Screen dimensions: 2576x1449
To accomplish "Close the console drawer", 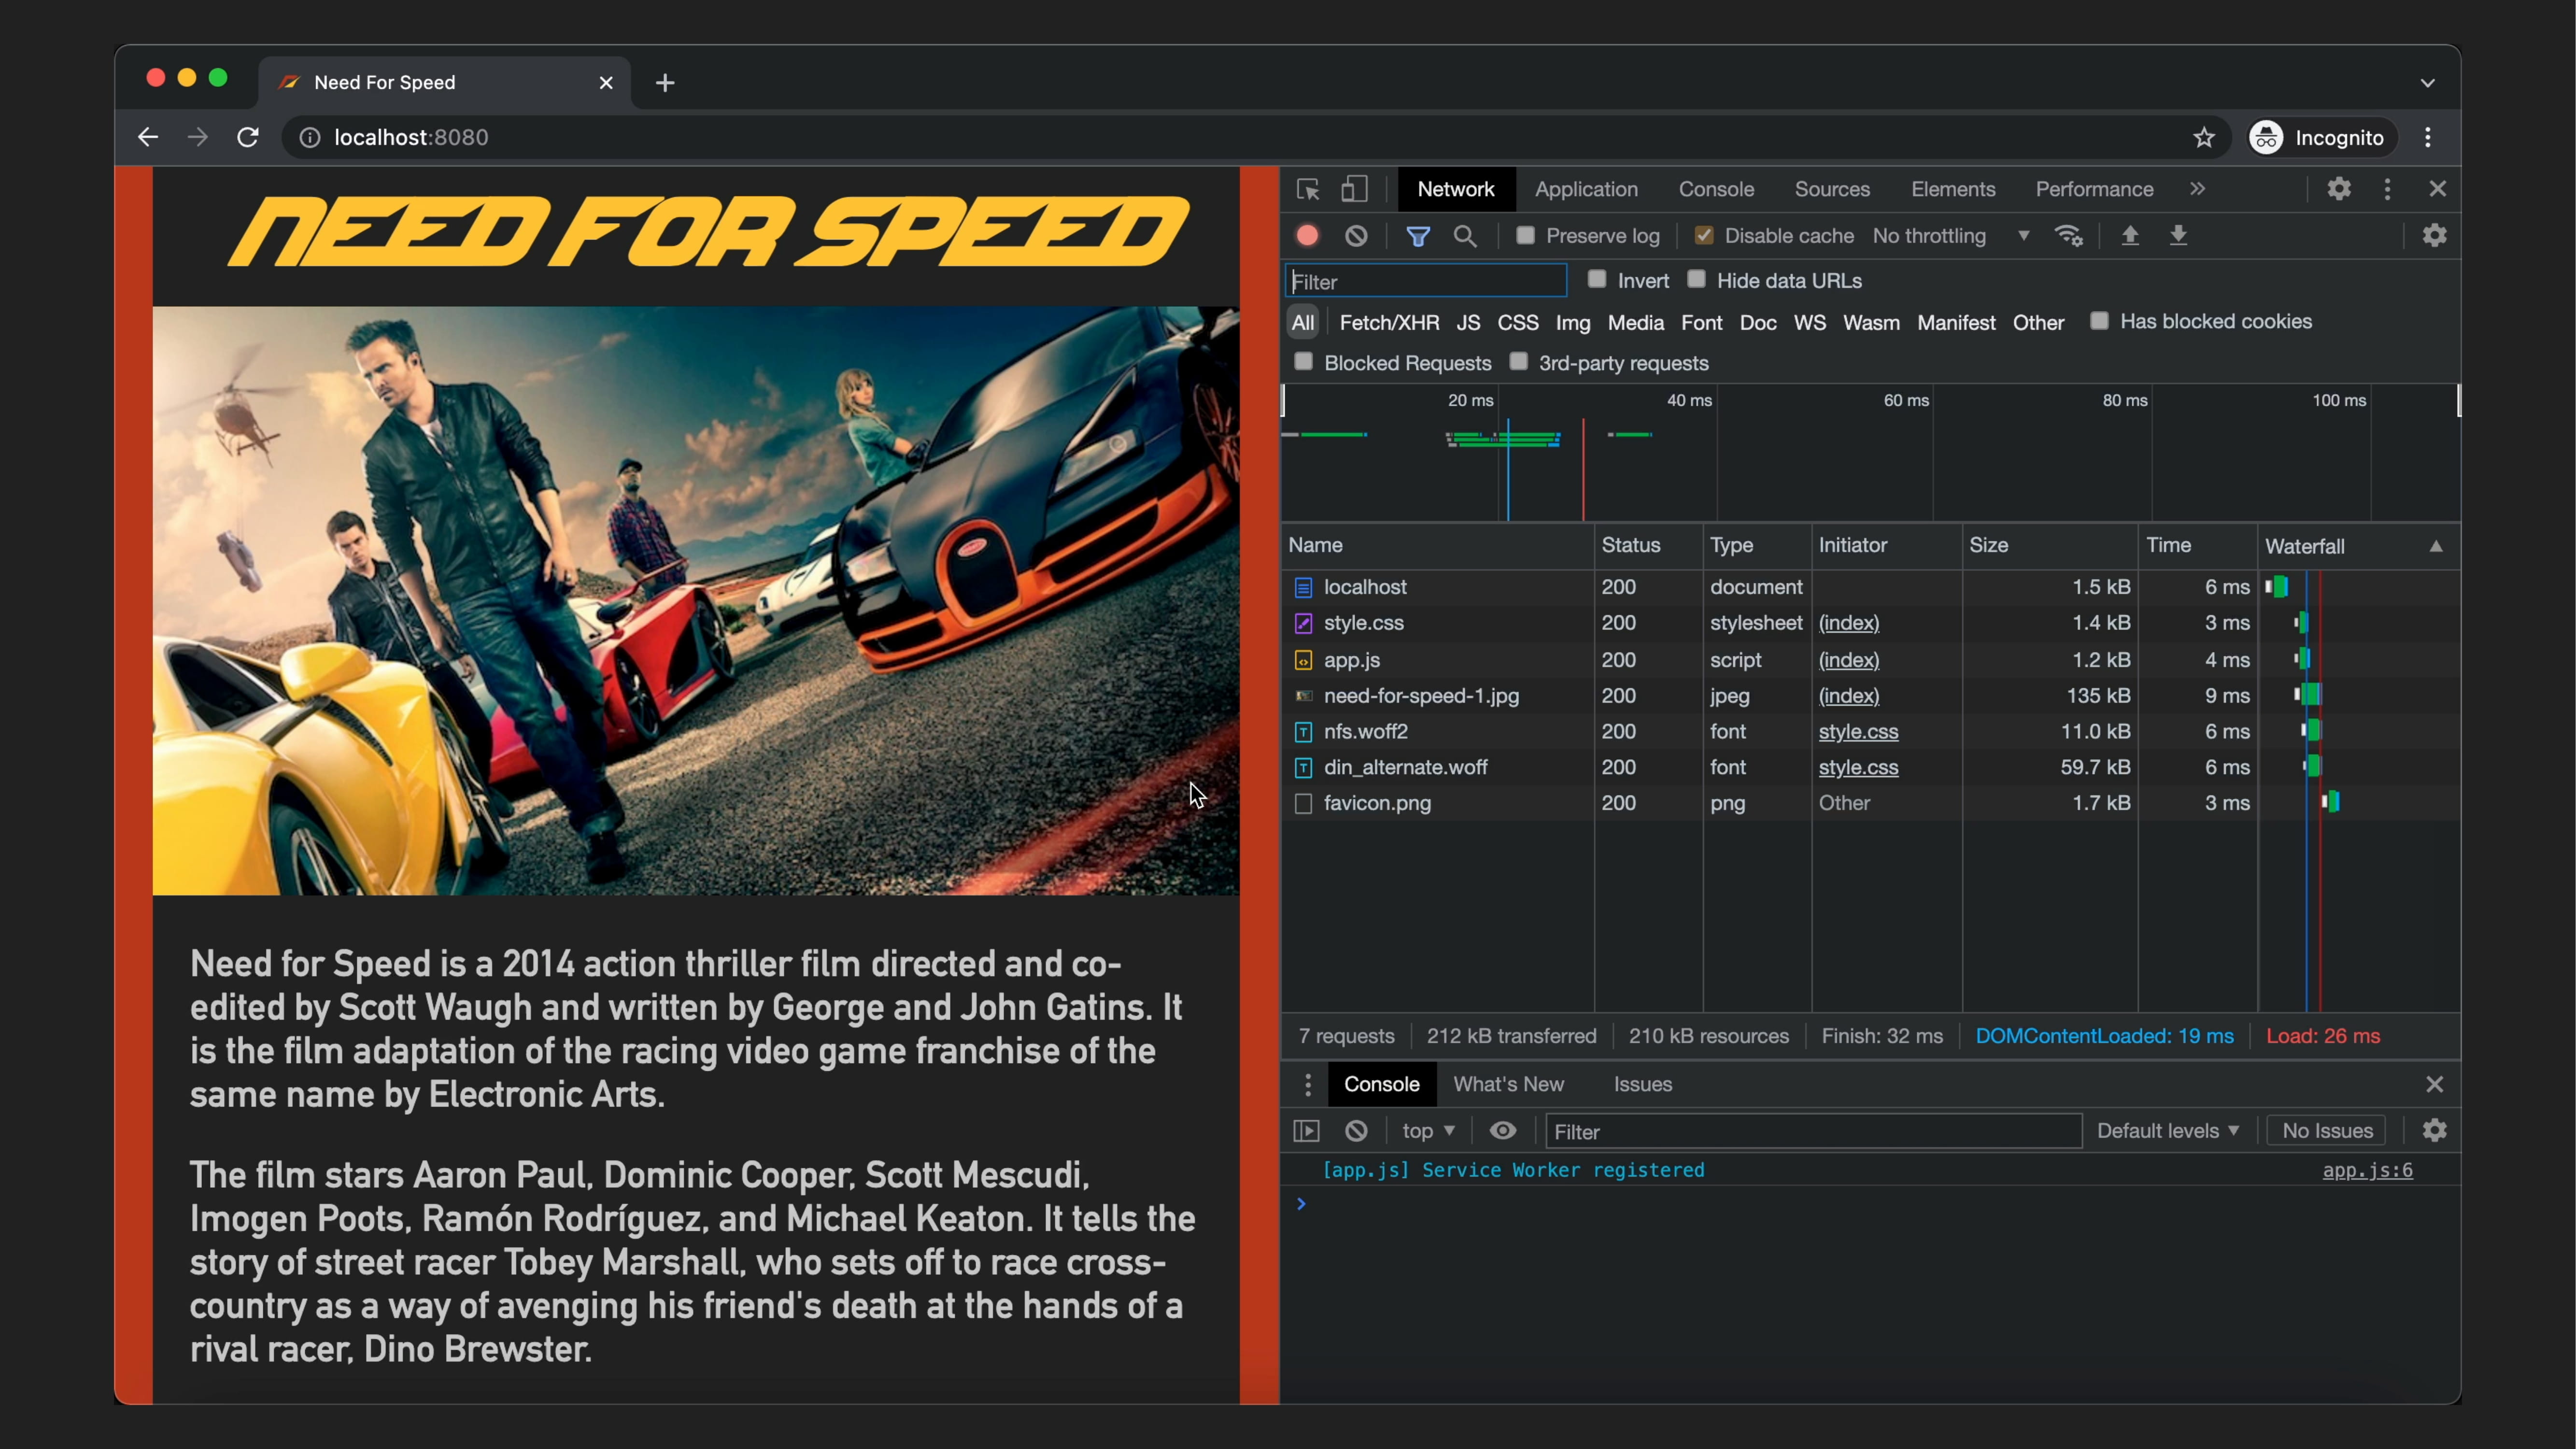I will pyautogui.click(x=2434, y=1084).
